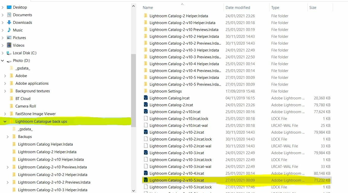
Task: Collapse Lightroom Catalogue back ups node
Action: (x=5, y=121)
